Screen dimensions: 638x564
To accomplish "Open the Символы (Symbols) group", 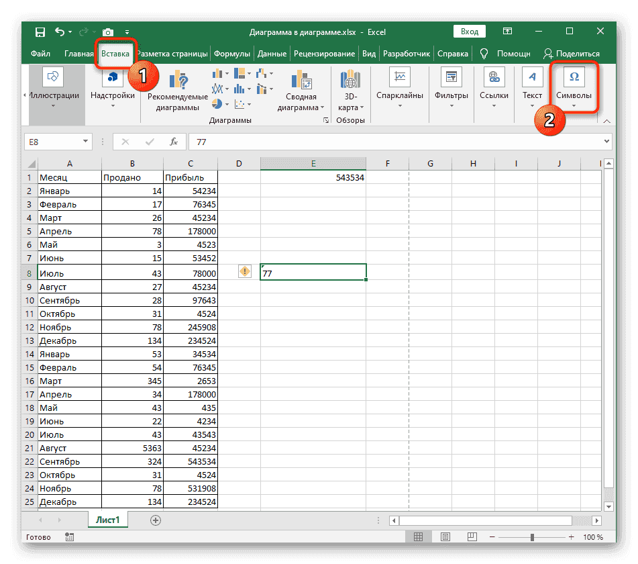I will point(574,87).
